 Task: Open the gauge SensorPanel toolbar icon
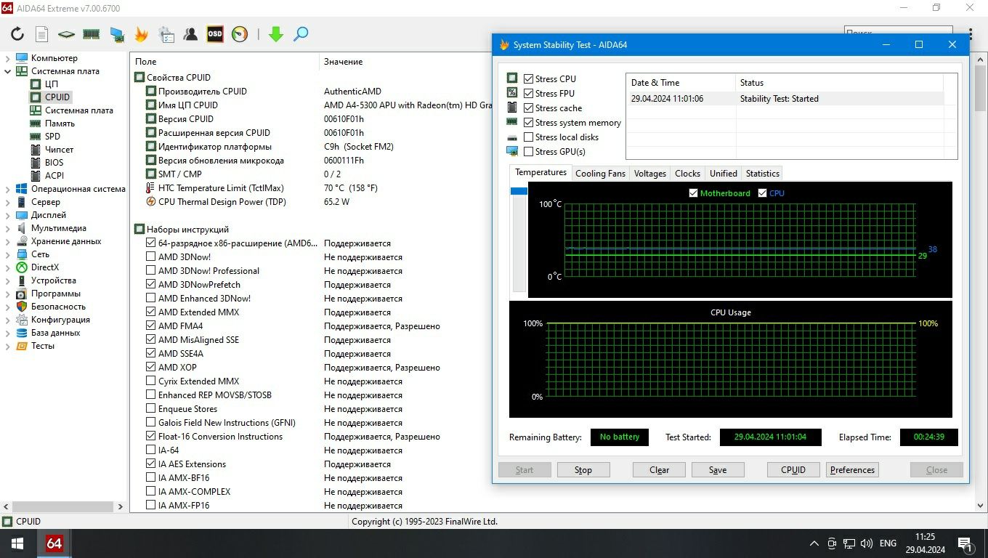tap(240, 34)
